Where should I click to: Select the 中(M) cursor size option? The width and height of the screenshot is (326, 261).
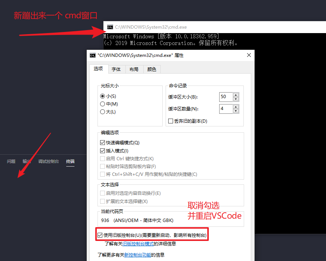(102, 104)
